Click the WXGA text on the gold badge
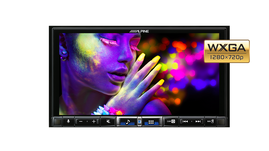 tap(227, 48)
